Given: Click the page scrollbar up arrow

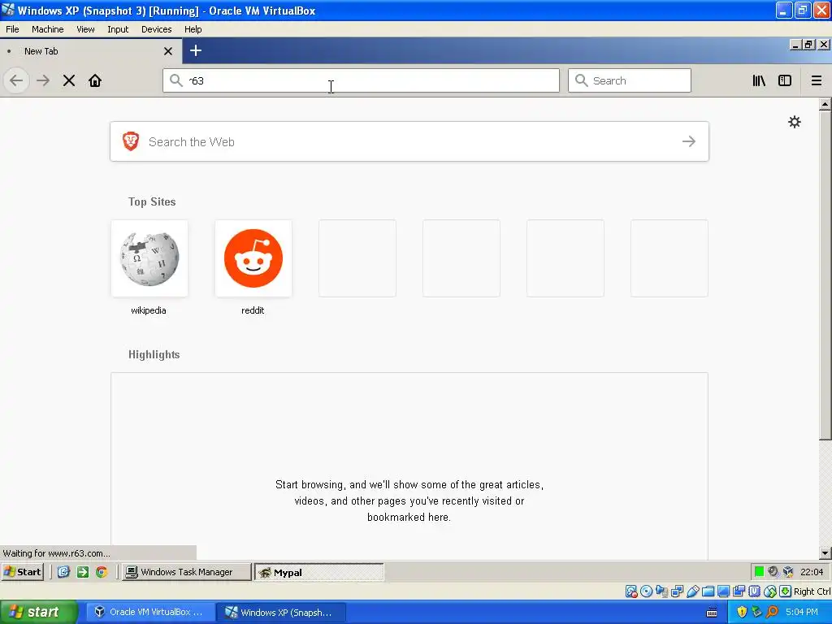Looking at the screenshot, I should click(825, 105).
